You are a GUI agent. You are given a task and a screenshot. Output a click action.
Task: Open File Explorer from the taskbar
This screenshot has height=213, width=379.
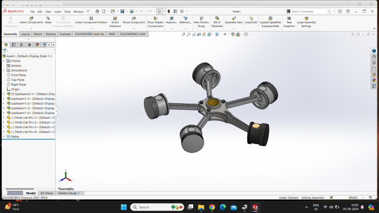click(x=201, y=207)
